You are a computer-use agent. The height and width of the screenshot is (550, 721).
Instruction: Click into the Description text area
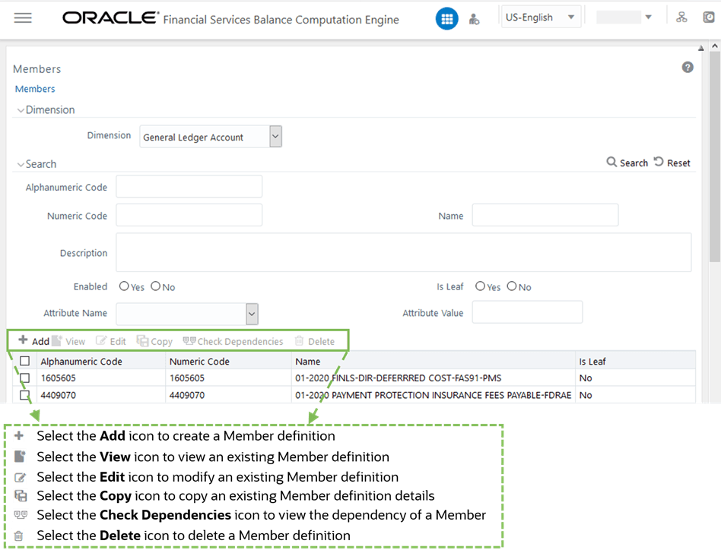pos(403,252)
